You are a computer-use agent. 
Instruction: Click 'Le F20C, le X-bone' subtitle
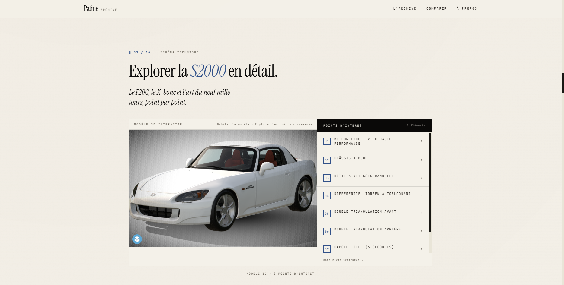pyautogui.click(x=180, y=97)
